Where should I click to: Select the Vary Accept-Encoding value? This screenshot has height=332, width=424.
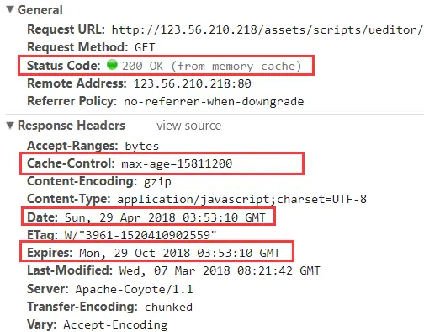click(115, 324)
